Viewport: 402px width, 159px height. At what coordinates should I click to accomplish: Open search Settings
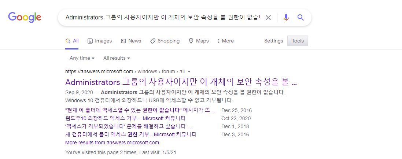point(273,41)
